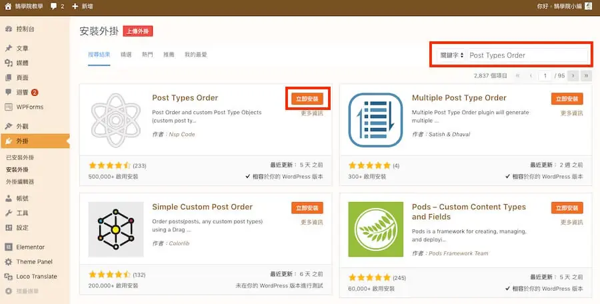
Task: Open the Post Types Order plugin title
Action: (x=185, y=97)
